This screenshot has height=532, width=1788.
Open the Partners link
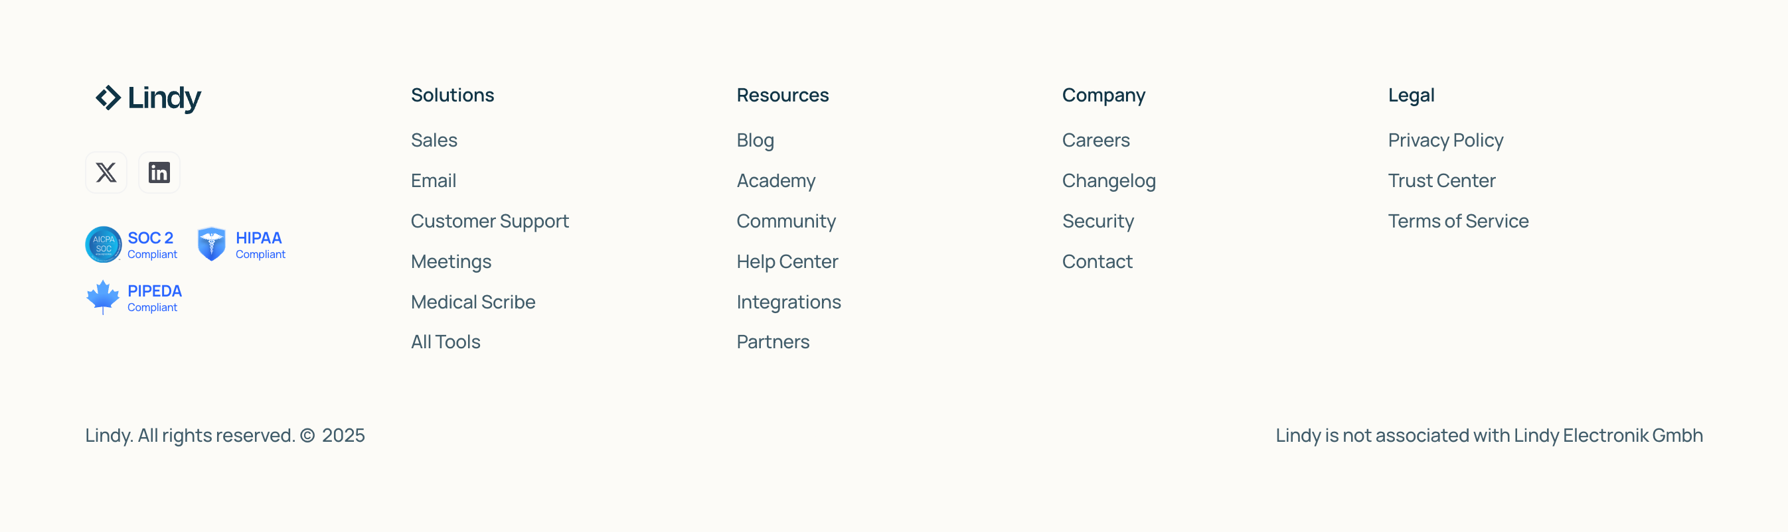(773, 342)
